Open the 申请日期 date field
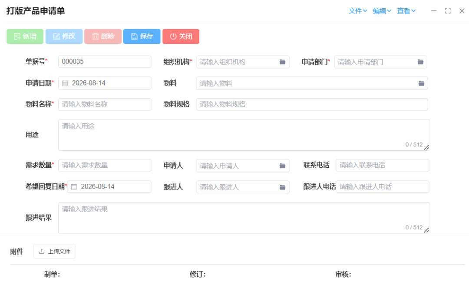This screenshot has height=282, width=469. coord(105,83)
